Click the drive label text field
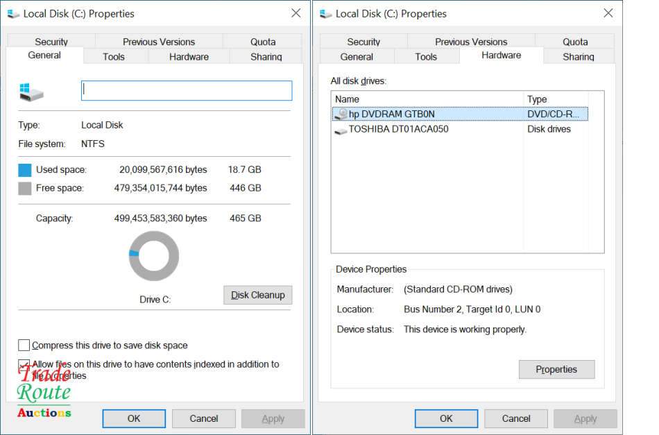 187,90
